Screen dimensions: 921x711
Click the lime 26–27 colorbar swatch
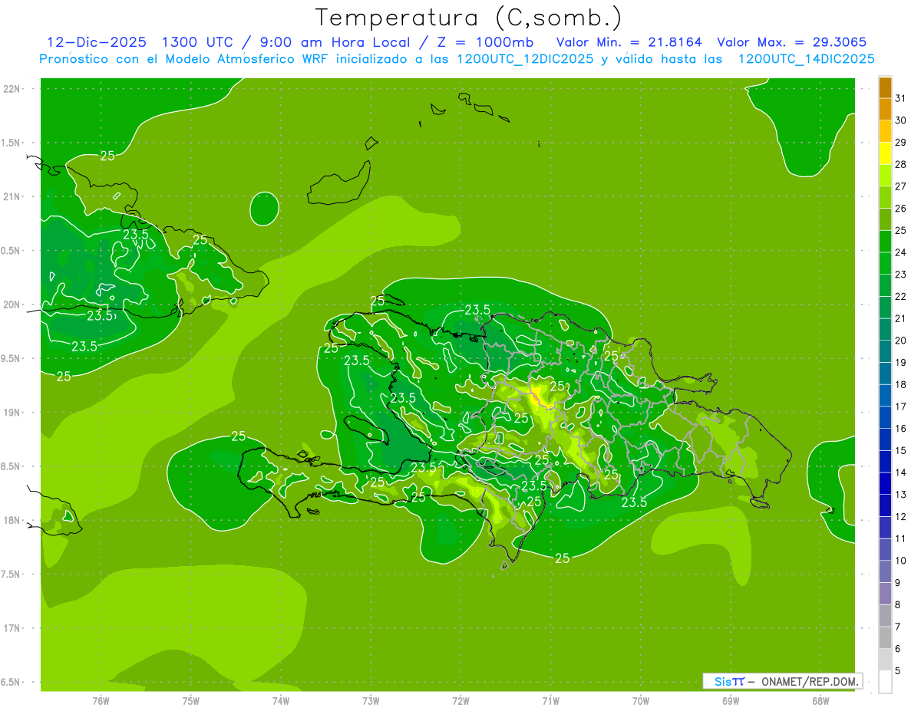[x=885, y=197]
